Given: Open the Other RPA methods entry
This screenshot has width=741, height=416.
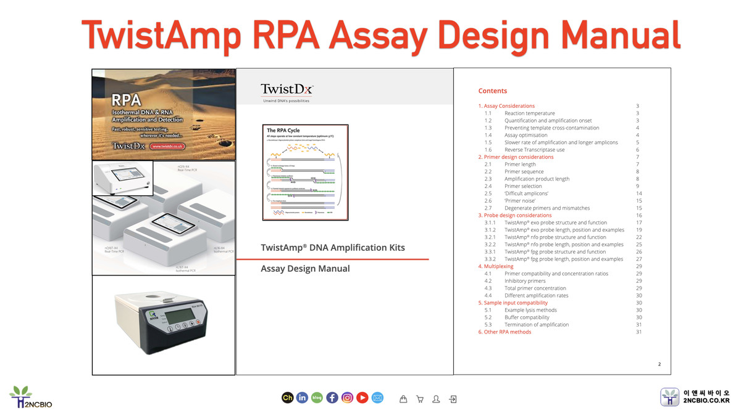Looking at the screenshot, I should tap(504, 332).
